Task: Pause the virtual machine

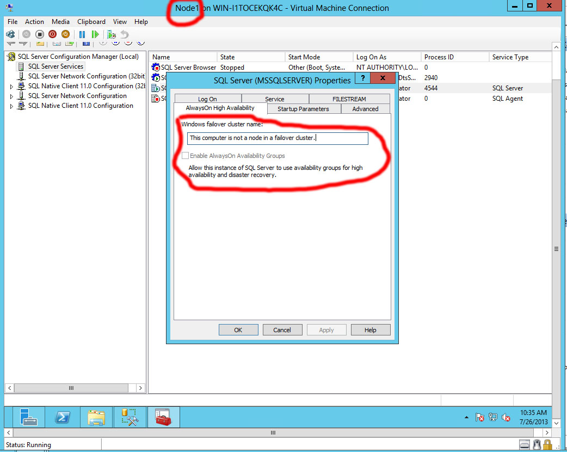Action: [x=82, y=34]
